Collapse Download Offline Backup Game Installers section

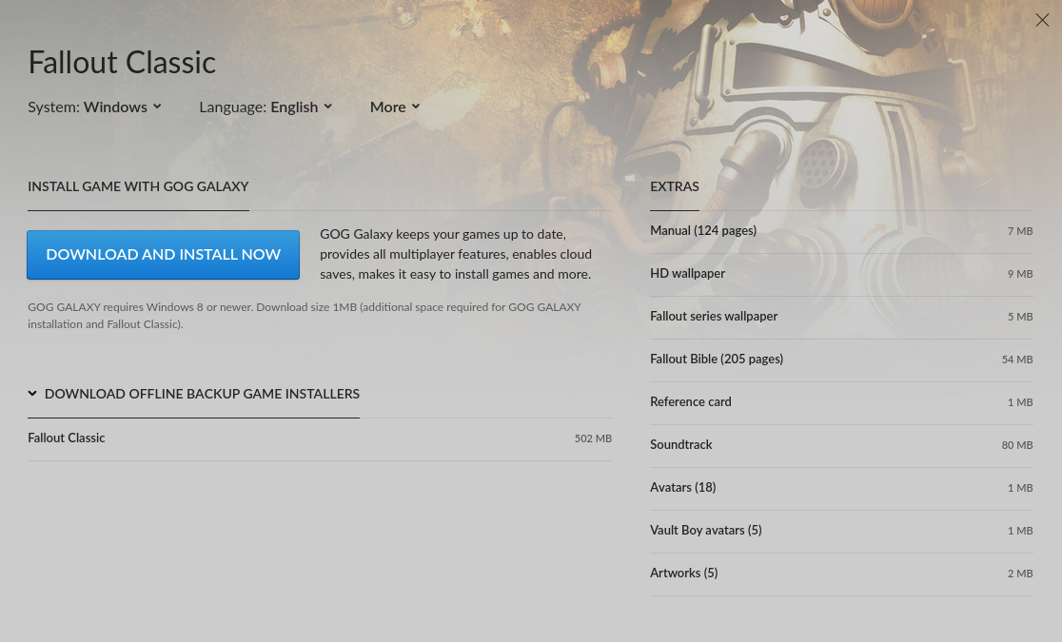pos(194,394)
